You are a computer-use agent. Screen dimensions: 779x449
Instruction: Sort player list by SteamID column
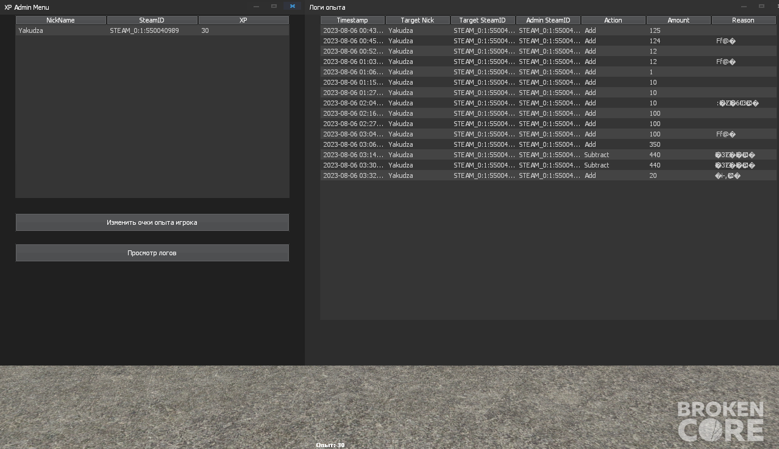pos(152,20)
